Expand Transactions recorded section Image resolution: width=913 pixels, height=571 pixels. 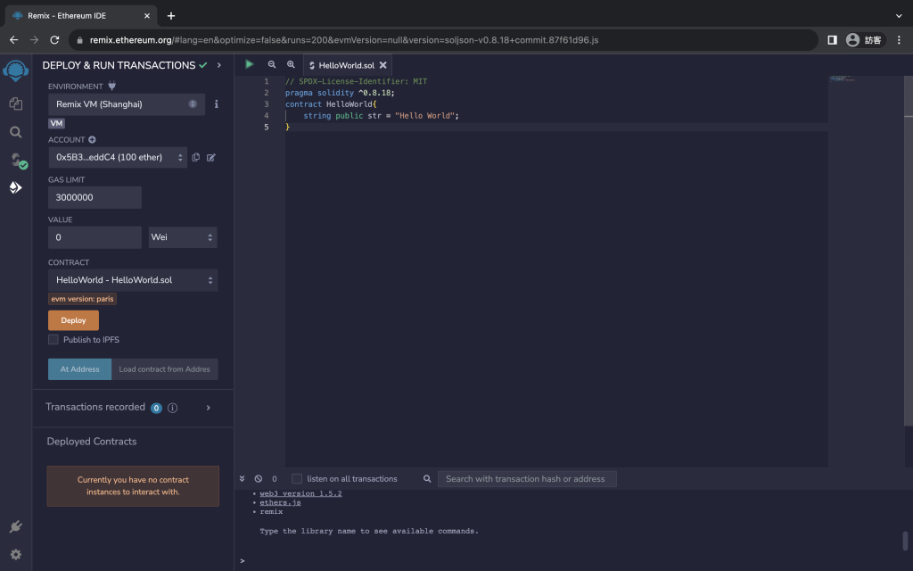pos(208,408)
